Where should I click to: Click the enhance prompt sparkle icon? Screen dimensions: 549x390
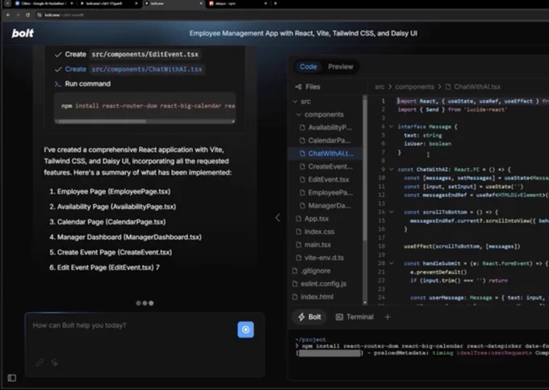coord(55,363)
